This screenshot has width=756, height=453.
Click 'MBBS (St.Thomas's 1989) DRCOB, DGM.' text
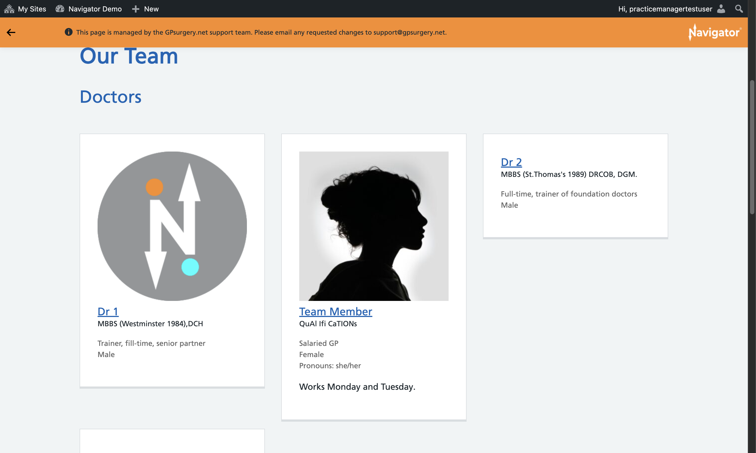569,174
